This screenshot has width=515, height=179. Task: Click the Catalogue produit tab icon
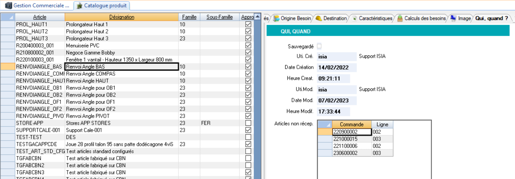(80, 6)
